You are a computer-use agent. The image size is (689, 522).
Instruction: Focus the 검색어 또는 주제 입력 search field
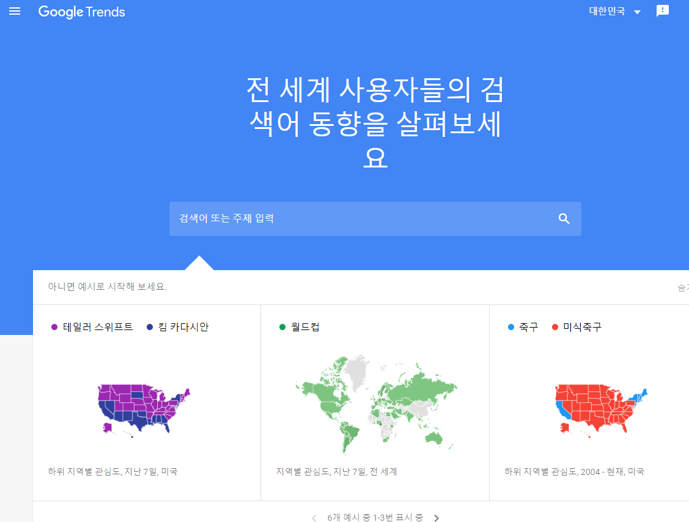tap(375, 219)
